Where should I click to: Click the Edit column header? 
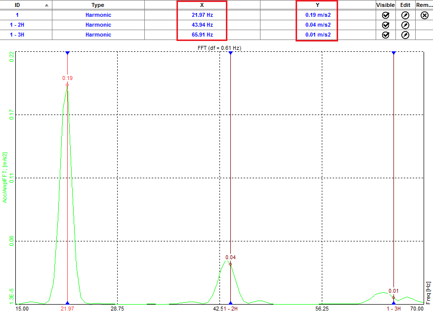(x=405, y=5)
